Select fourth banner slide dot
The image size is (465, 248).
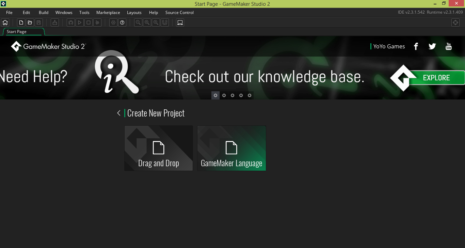click(241, 95)
